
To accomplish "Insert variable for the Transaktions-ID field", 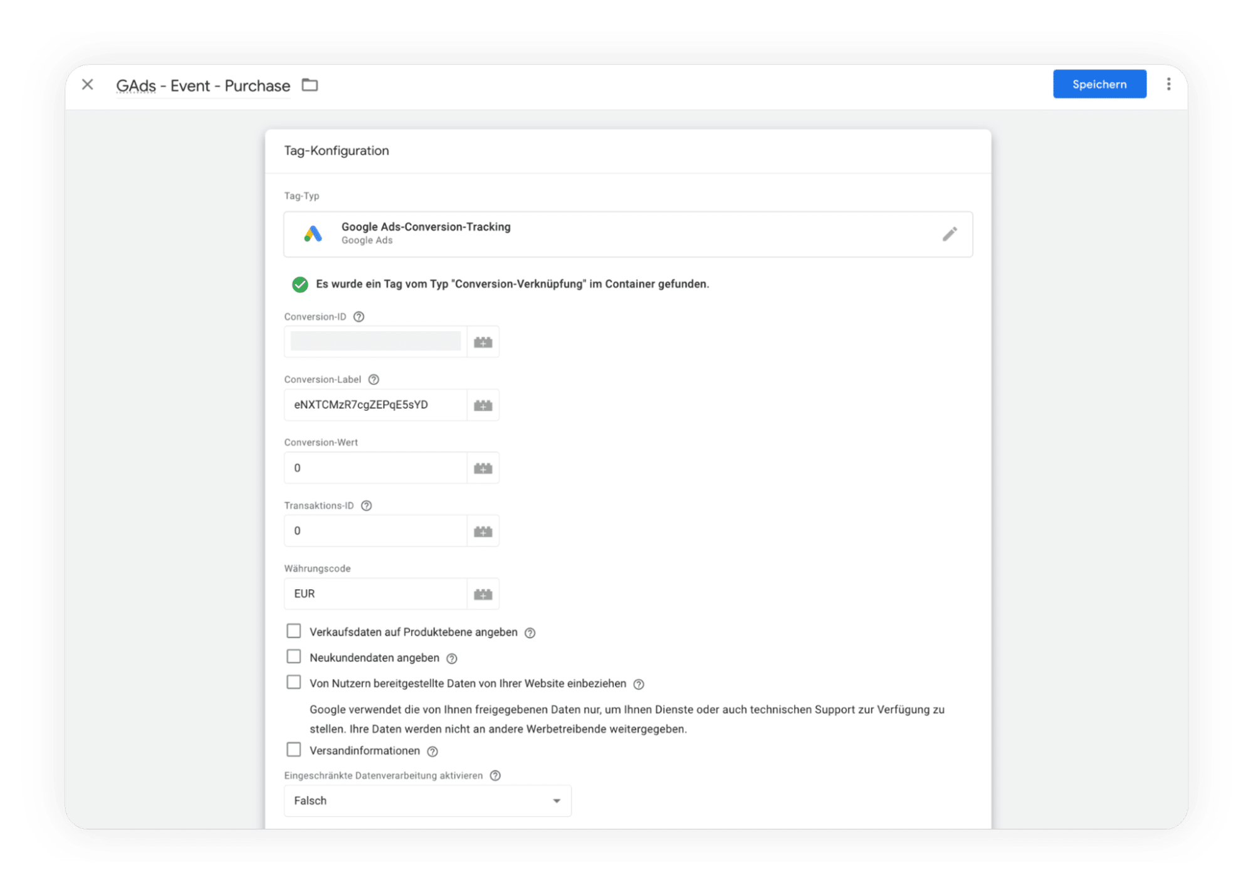I will coord(483,531).
